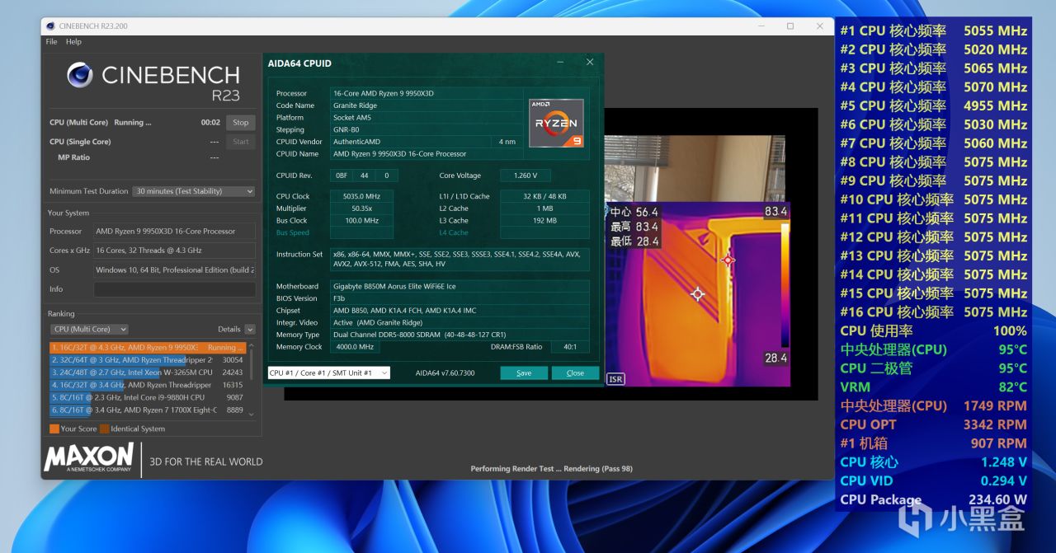This screenshot has height=553, width=1056.
Task: Click the OS Windows 10 field
Action: (x=174, y=270)
